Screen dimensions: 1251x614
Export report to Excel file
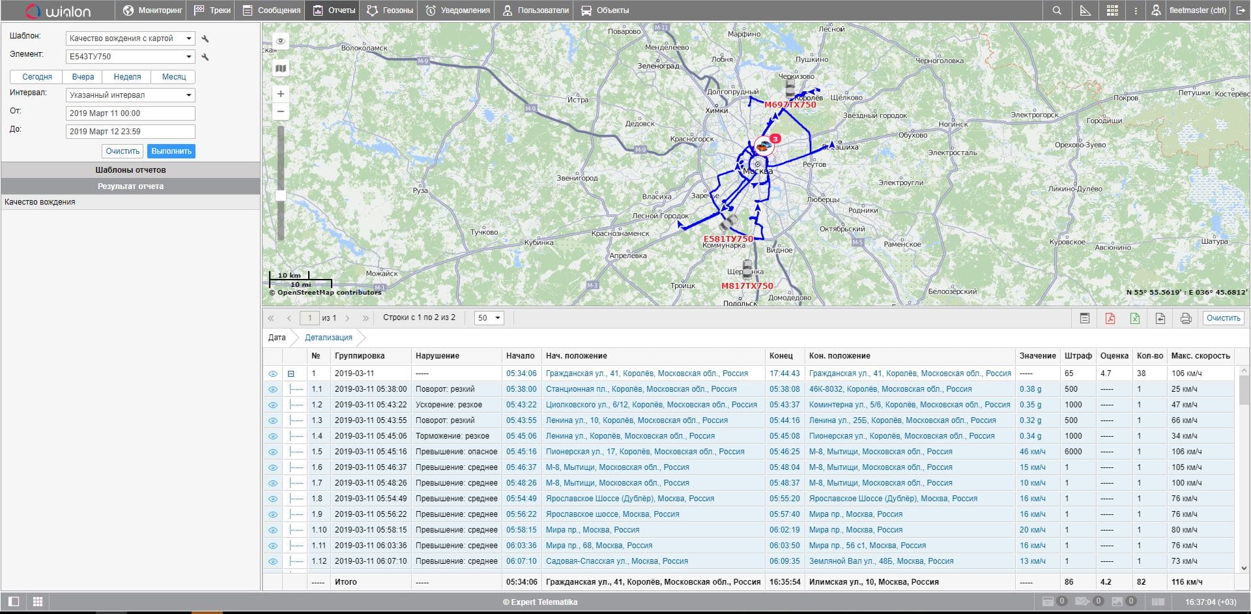click(x=1135, y=318)
